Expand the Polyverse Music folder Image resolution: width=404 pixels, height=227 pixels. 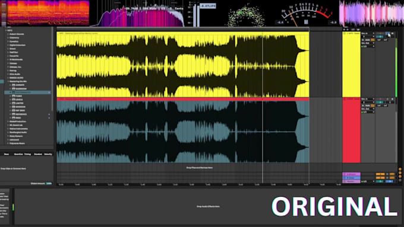pos(8,143)
